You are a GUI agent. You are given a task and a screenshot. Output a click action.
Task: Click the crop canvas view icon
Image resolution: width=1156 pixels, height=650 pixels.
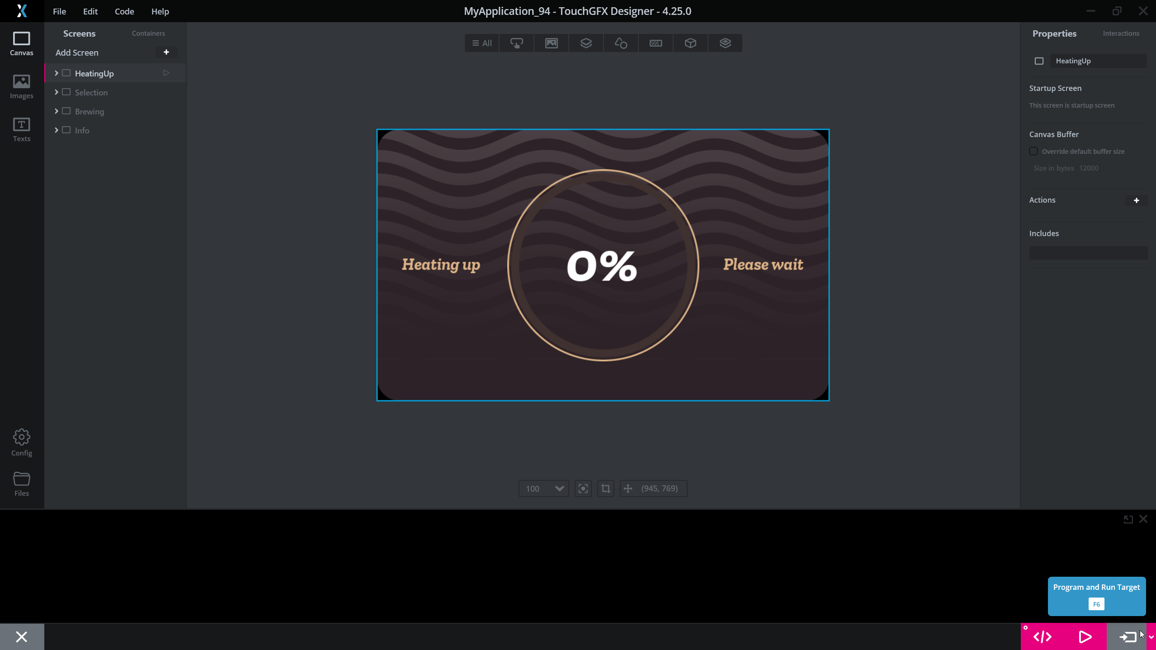[x=605, y=489]
